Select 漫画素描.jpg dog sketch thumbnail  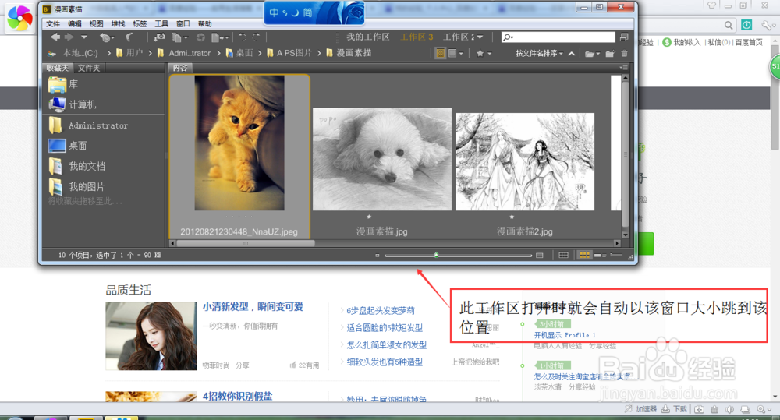382,159
